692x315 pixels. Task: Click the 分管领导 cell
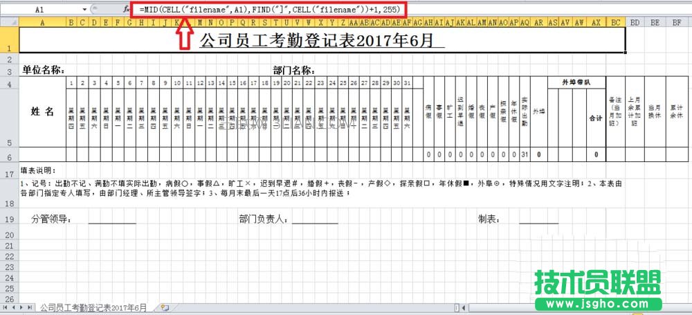click(52, 219)
